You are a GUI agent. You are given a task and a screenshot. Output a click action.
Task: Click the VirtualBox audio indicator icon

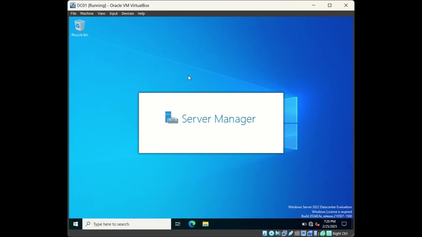[x=278, y=233]
